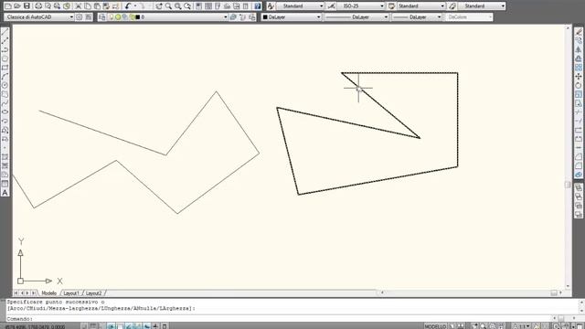Select the Array modify tool
The image size is (585, 329).
coord(579,68)
